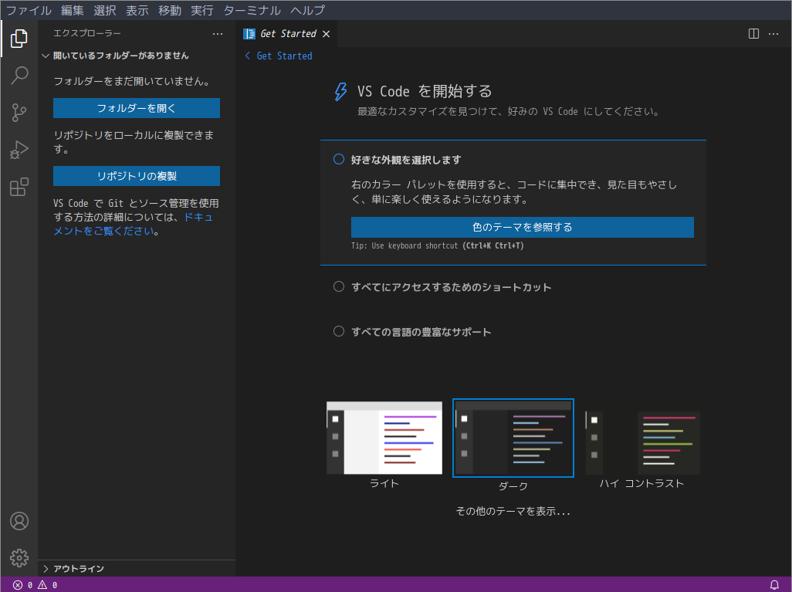Select the 好きな外観を選択します step circle
This screenshot has height=592, width=792.
tap(338, 160)
